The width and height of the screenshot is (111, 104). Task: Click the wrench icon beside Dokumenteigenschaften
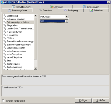pos(5,22)
